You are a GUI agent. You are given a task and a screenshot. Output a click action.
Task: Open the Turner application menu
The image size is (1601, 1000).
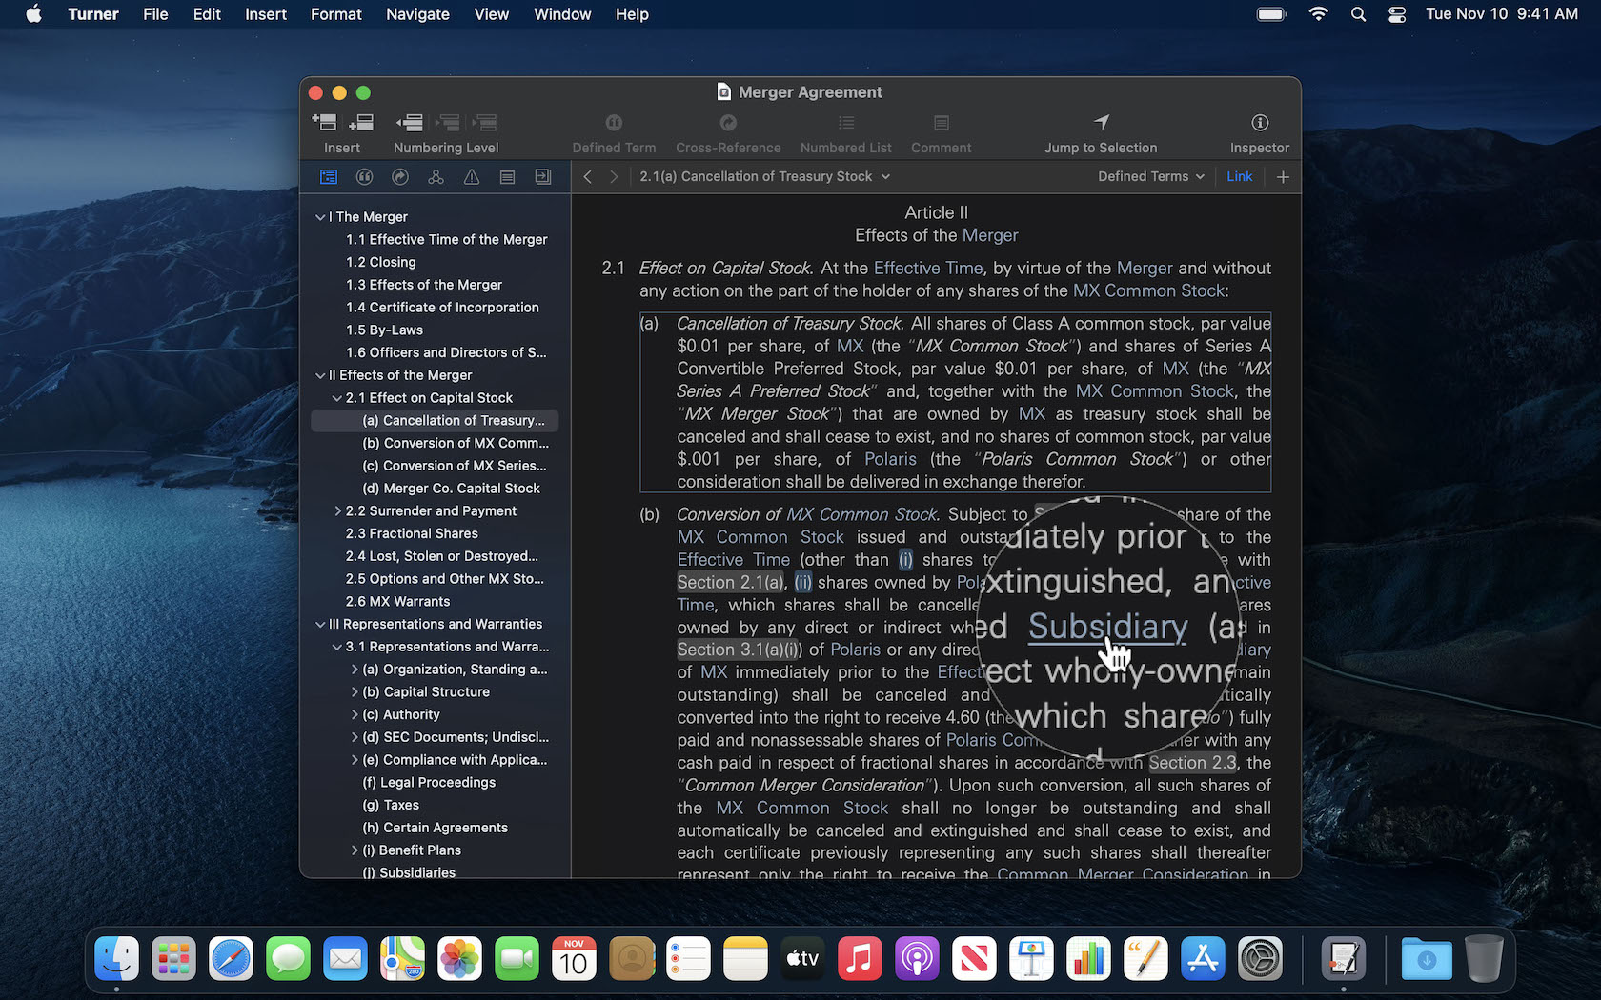tap(93, 14)
